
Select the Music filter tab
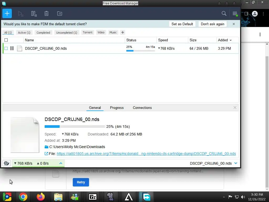point(113,32)
